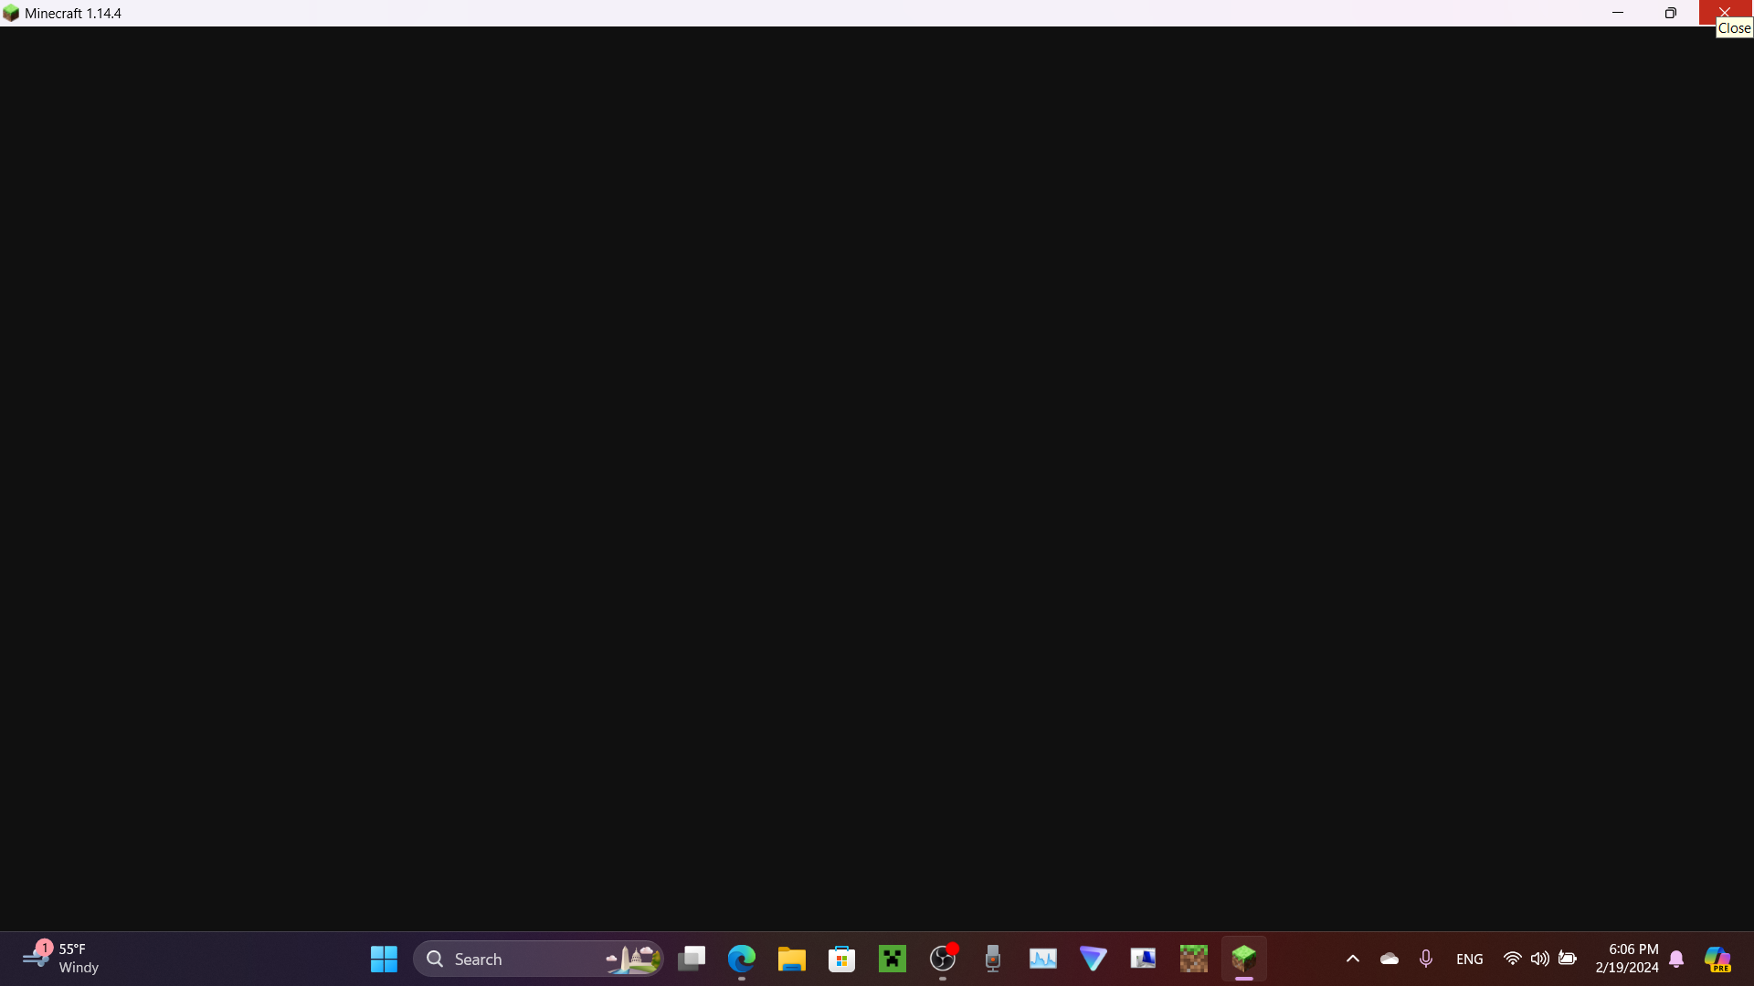
Task: Expand hidden system tray icons
Action: coord(1353,959)
